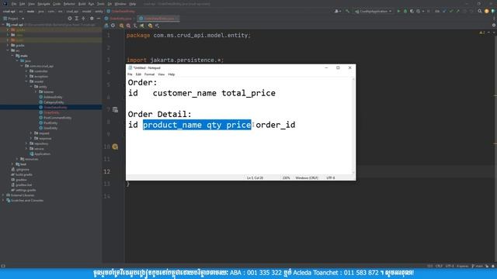Select AddressEntity in project tree
The image size is (497, 279).
[x=50, y=97]
